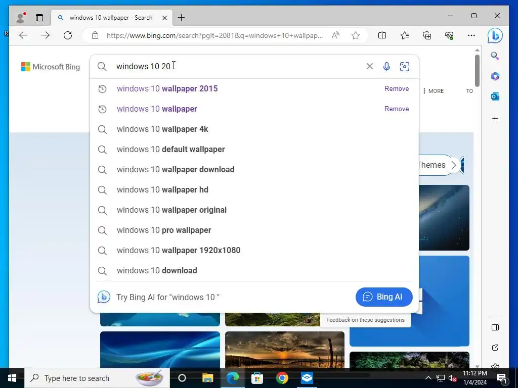Viewport: 518px width, 388px height.
Task: Close the windows 10 wallpaper tab
Action: 164,18
